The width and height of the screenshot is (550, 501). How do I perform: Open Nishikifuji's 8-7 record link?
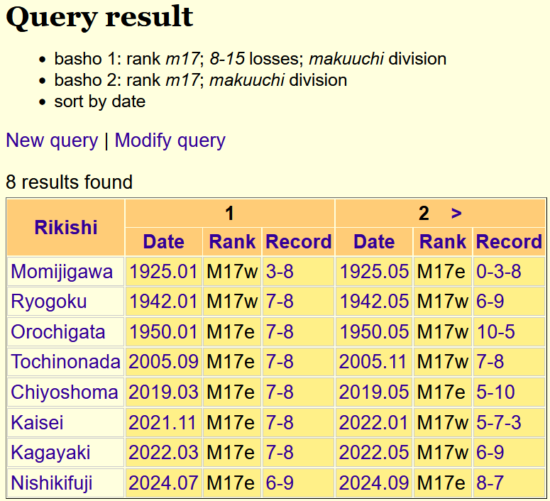point(490,483)
